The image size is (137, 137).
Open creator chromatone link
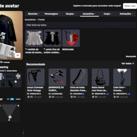pos(78,94)
